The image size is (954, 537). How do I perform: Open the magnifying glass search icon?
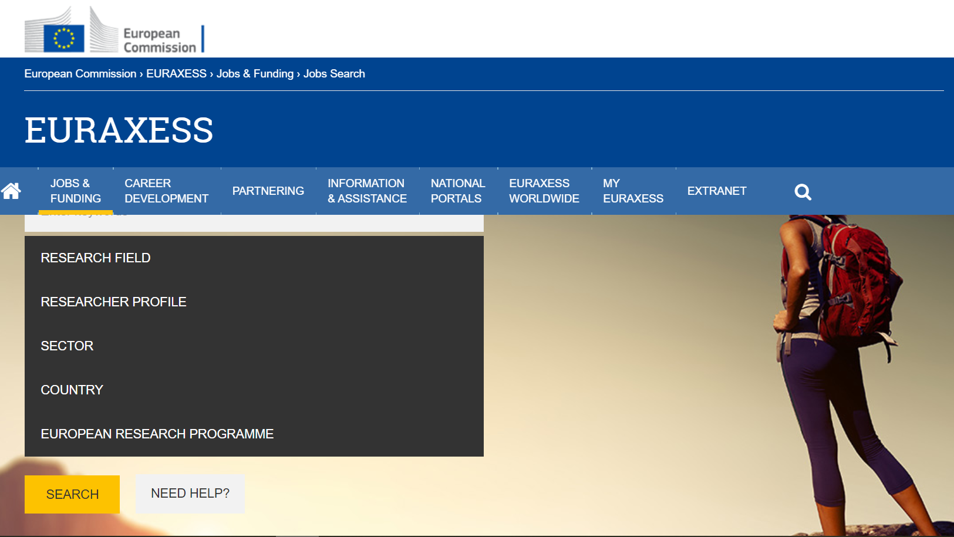803,191
